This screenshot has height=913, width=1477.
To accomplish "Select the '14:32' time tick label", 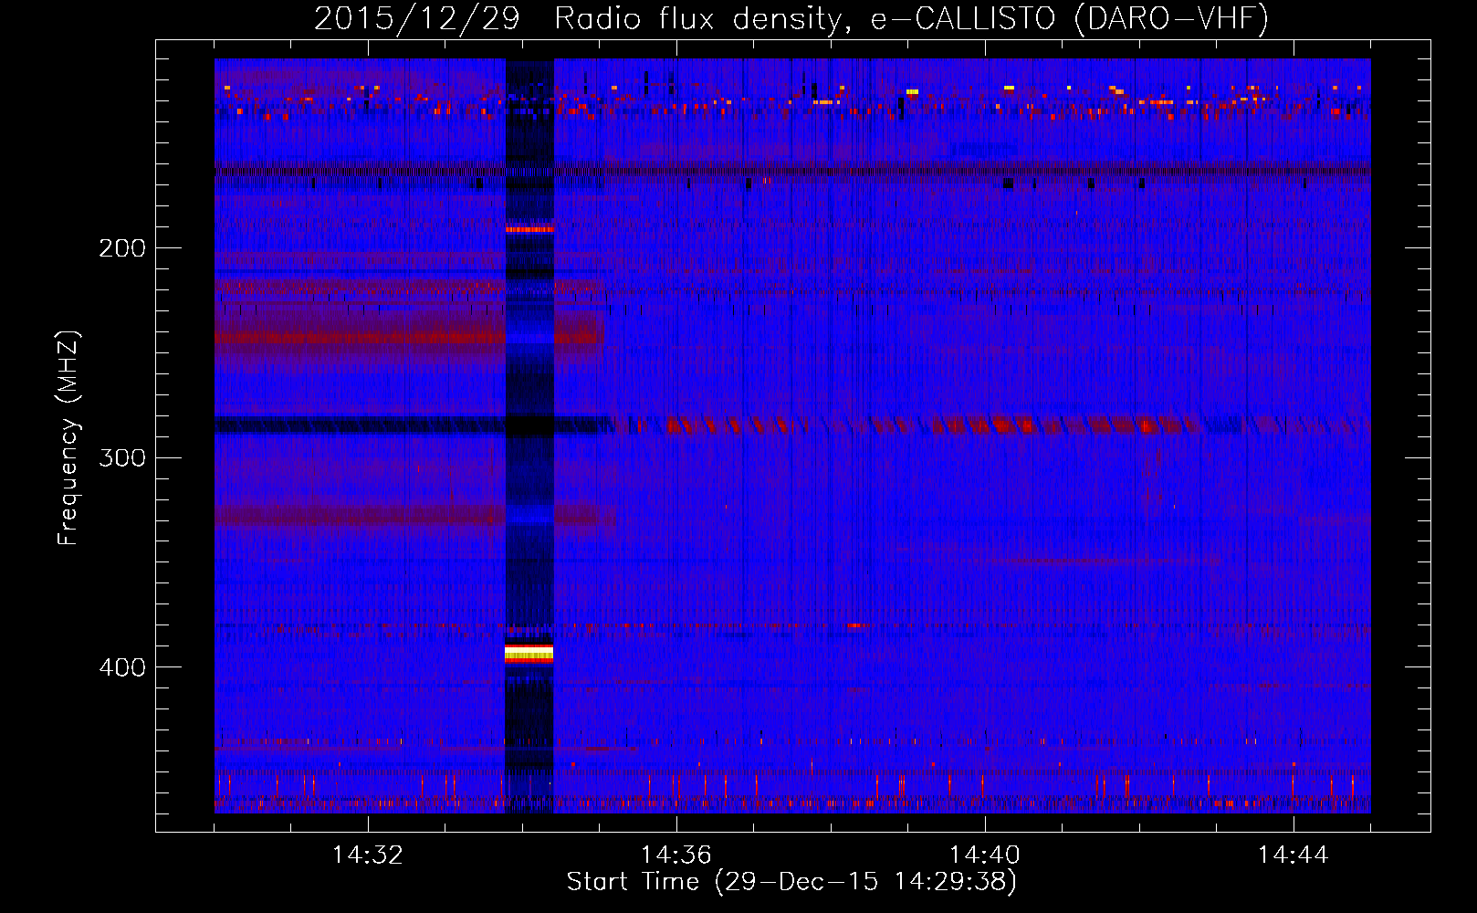I will pyautogui.click(x=368, y=855).
